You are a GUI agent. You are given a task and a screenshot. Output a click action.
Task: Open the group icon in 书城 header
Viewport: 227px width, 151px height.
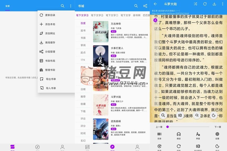click(145, 6)
